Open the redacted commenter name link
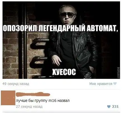The image size is (122, 113). point(33,94)
